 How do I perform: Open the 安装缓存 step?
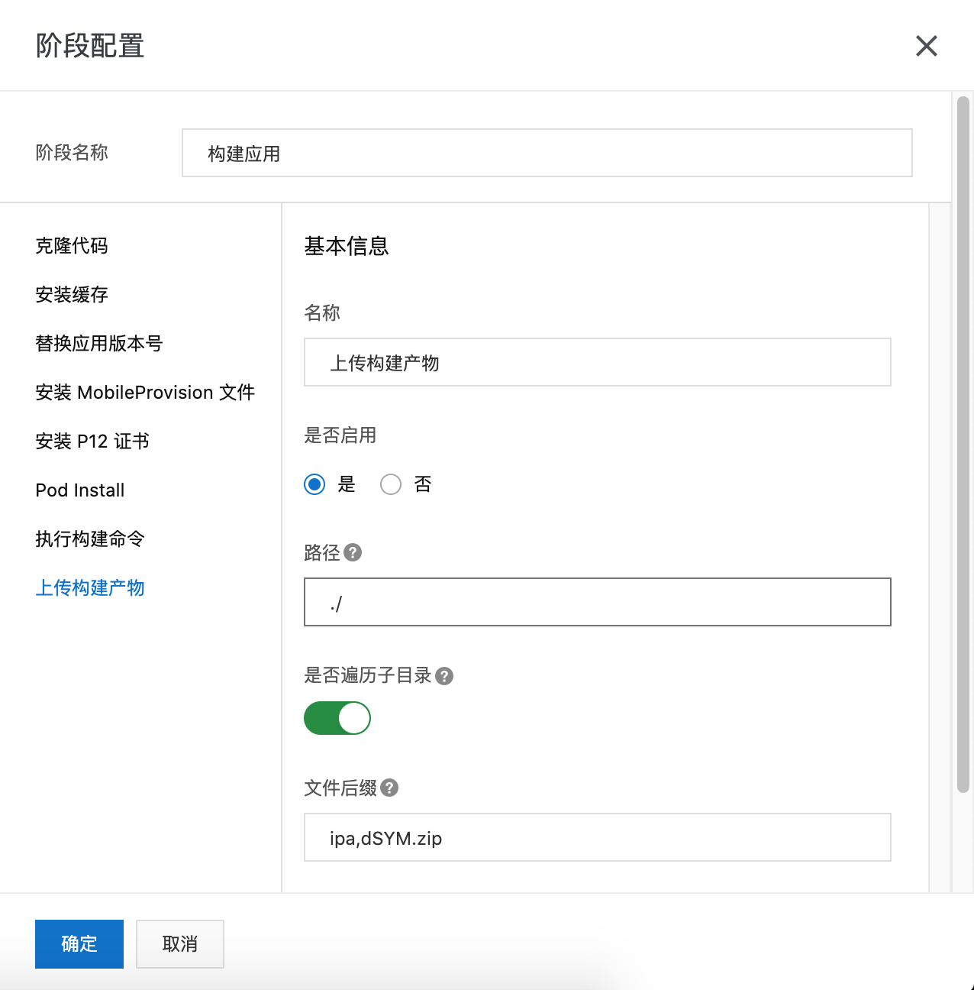[72, 295]
